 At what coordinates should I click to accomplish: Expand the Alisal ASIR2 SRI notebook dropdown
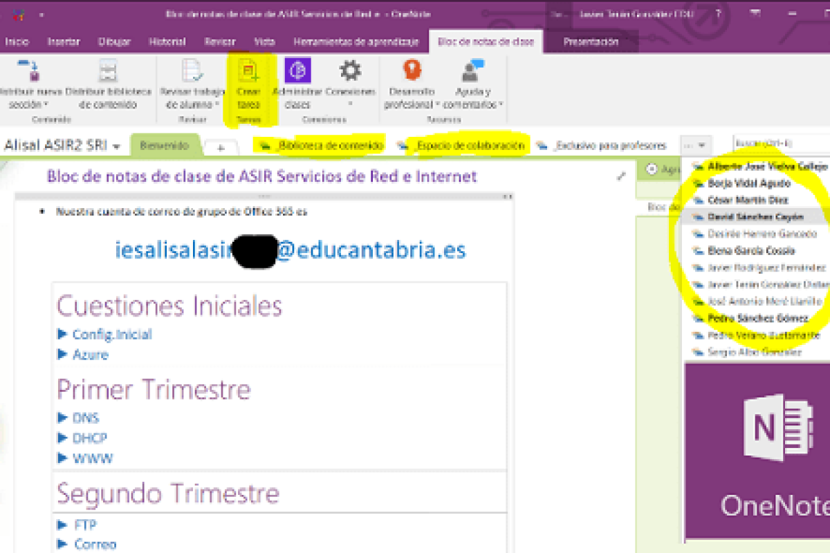(x=116, y=147)
